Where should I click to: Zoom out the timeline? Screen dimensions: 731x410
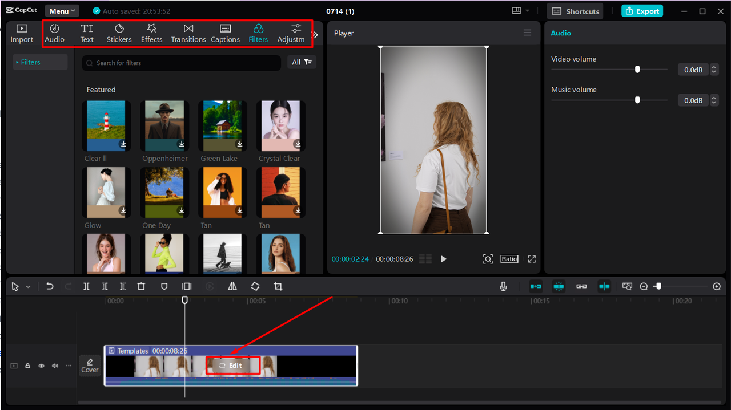point(644,286)
